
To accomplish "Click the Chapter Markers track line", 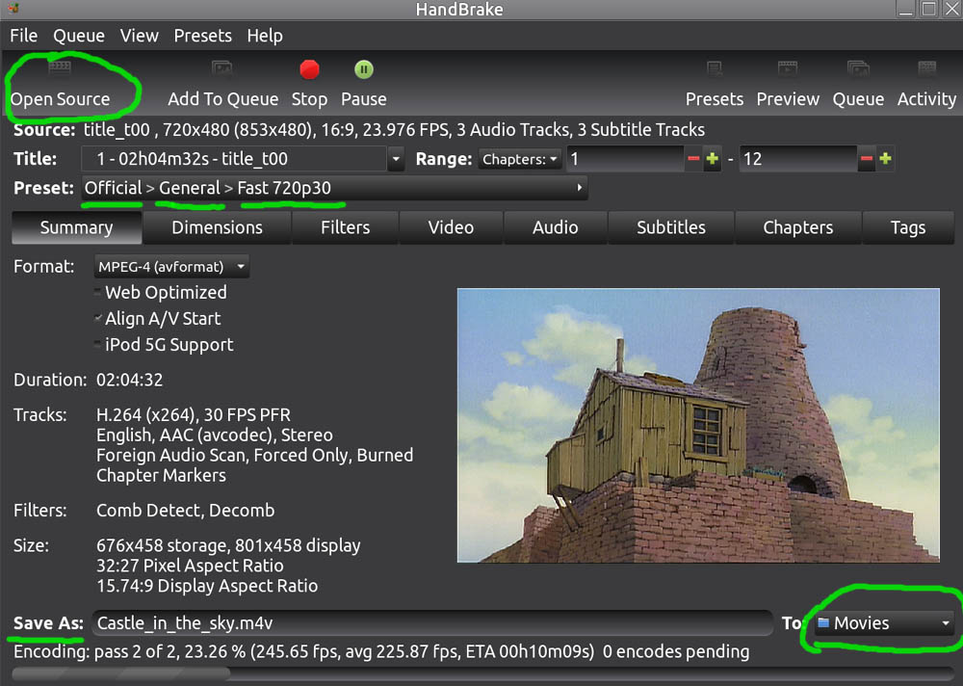I will click(161, 476).
